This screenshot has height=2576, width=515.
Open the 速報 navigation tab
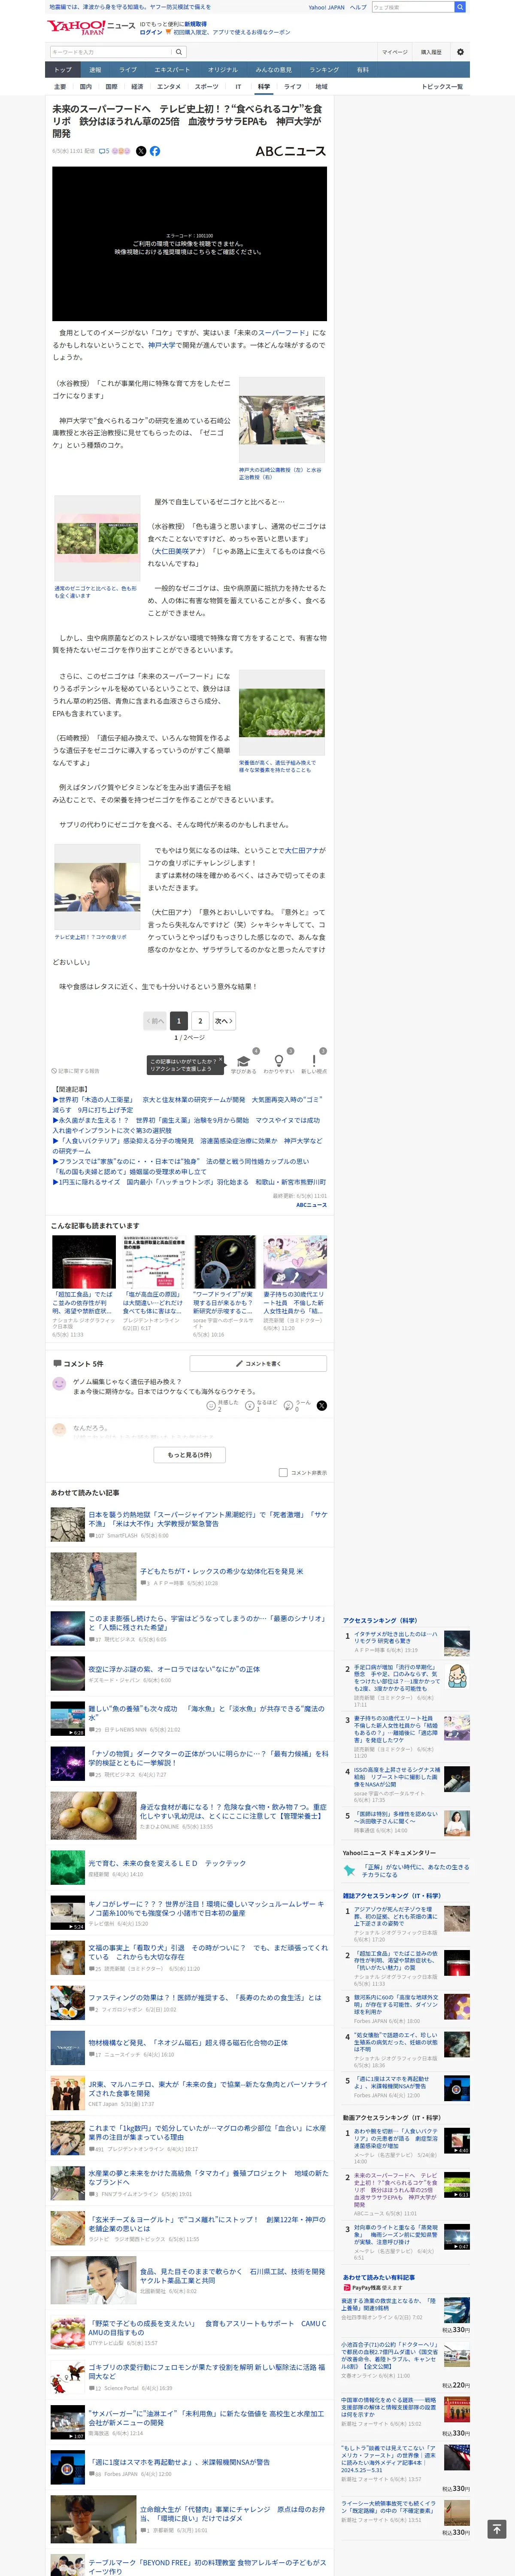pos(95,70)
